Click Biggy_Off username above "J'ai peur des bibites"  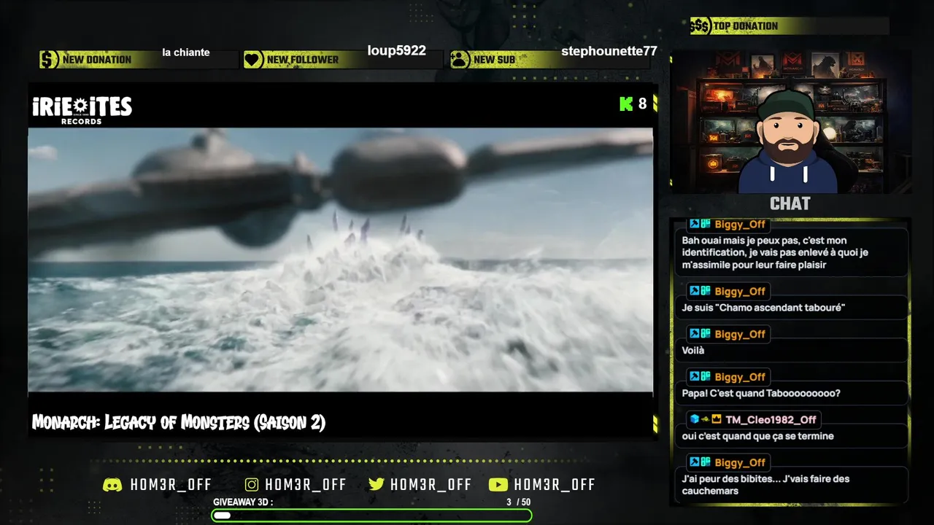tap(740, 462)
